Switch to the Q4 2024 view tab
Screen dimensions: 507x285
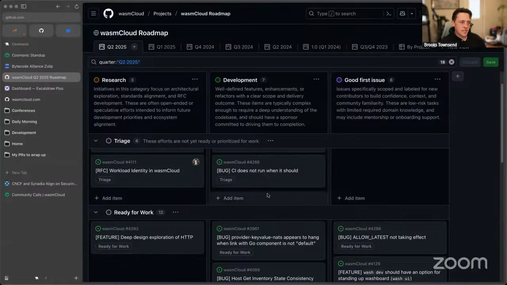[200, 47]
